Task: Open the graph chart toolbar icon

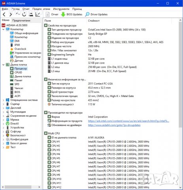Action: click(x=38, y=14)
